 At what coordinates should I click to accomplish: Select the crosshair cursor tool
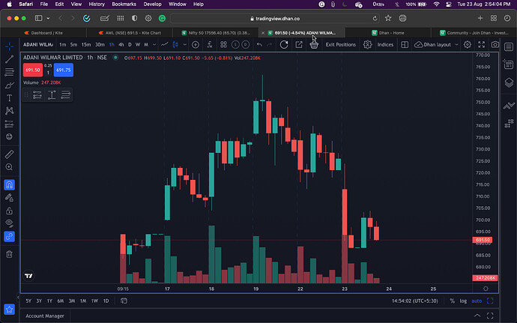9,46
